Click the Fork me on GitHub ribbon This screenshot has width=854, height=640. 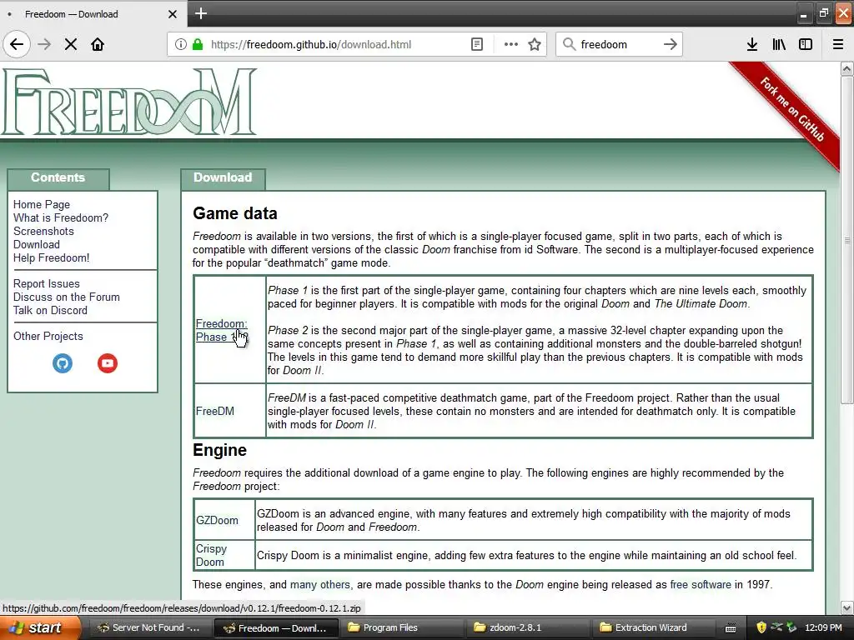[792, 111]
